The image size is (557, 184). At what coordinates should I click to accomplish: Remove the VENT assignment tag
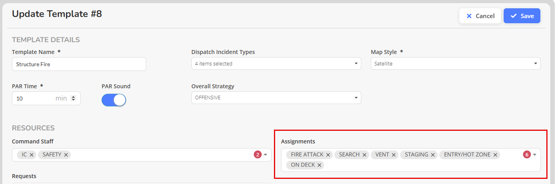pyautogui.click(x=394, y=155)
